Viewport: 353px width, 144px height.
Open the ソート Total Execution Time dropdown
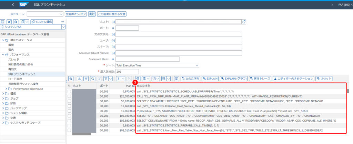197,65
